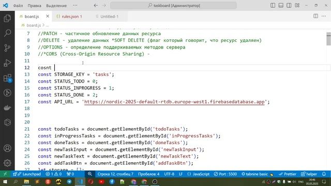Open Telegram from the taskbar
The image size is (331, 186).
(x=69, y=181)
